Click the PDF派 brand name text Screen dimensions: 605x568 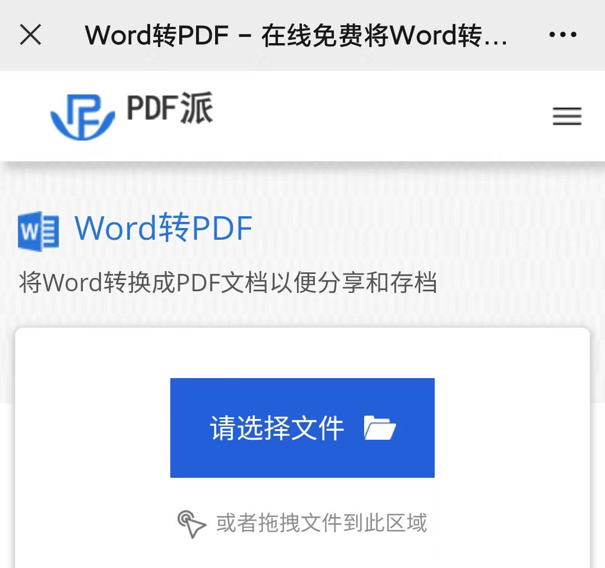coord(170,108)
